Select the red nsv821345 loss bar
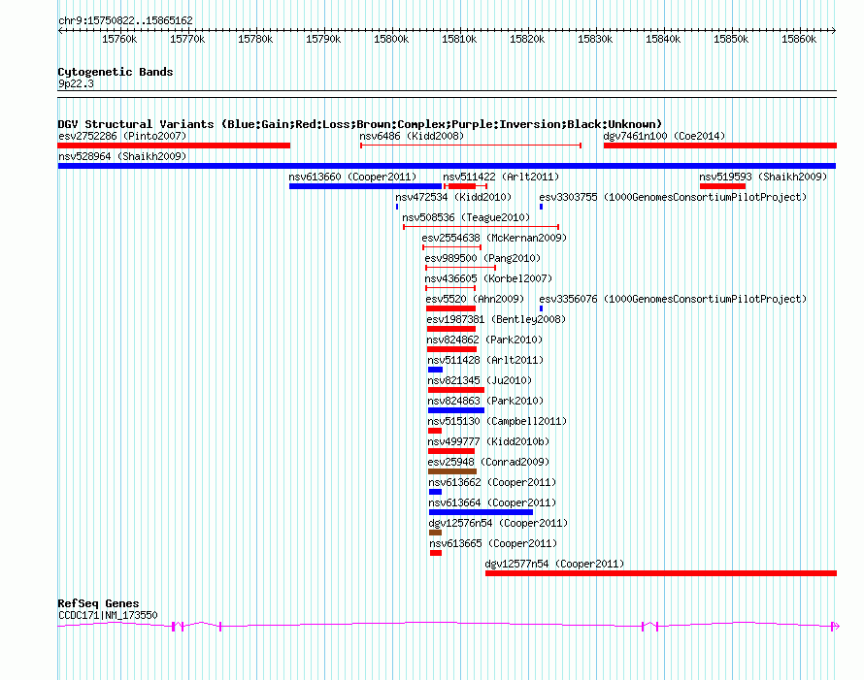 pos(456,390)
